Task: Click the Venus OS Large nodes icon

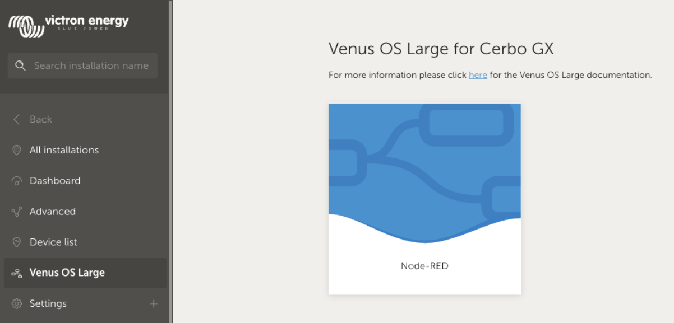Action: tap(17, 273)
